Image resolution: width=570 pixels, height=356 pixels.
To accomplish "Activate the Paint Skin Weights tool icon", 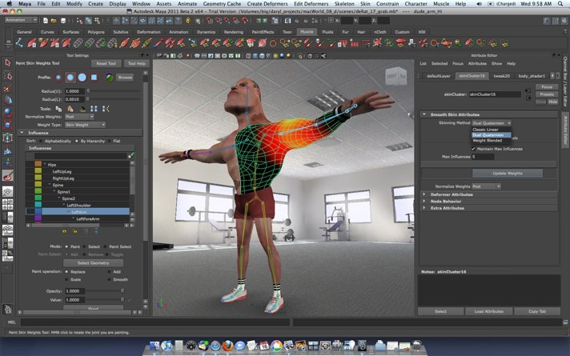I will pyautogui.click(x=7, y=175).
